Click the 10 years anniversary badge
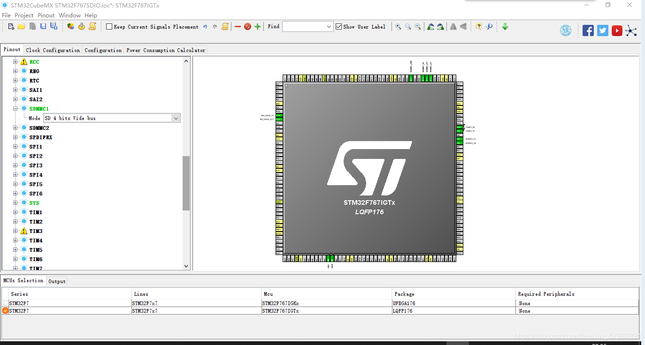The width and height of the screenshot is (645, 345). point(566,30)
